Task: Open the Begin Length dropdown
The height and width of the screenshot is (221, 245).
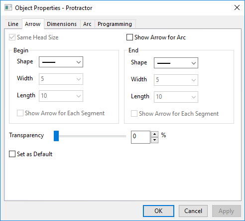Action: [61, 96]
